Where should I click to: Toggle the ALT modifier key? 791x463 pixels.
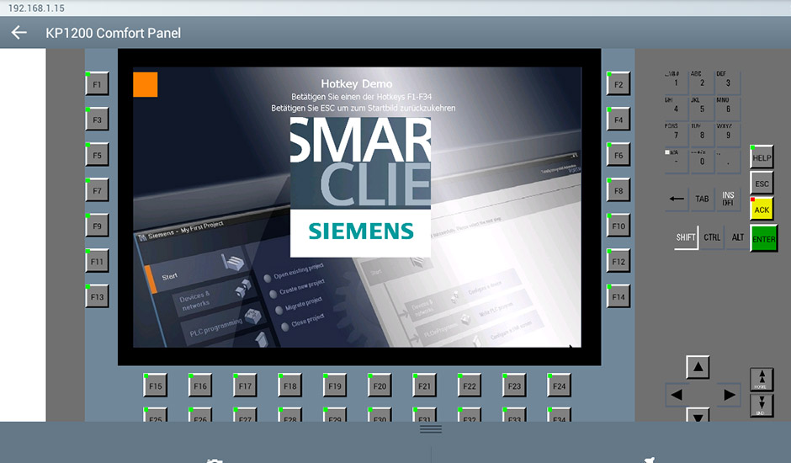737,237
